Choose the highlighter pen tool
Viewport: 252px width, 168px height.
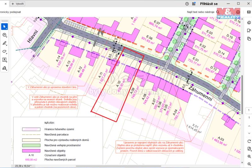[x=5, y=43]
